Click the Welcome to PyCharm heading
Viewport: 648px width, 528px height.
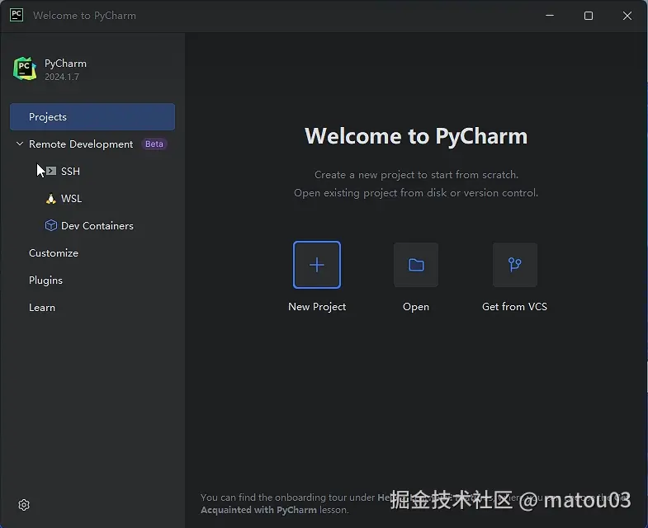pos(416,136)
